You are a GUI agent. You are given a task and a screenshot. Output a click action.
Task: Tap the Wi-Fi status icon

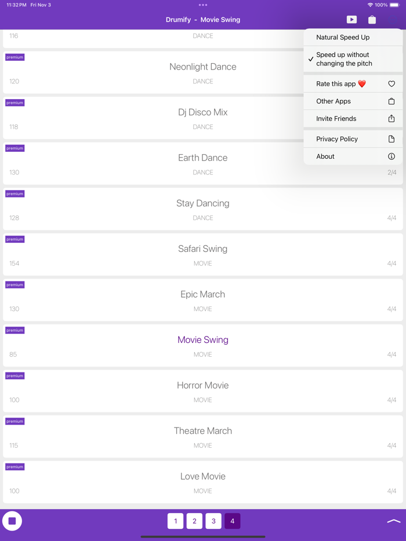tap(370, 5)
